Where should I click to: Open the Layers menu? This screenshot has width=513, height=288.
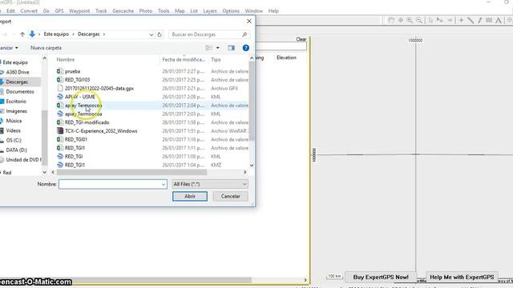(210, 10)
